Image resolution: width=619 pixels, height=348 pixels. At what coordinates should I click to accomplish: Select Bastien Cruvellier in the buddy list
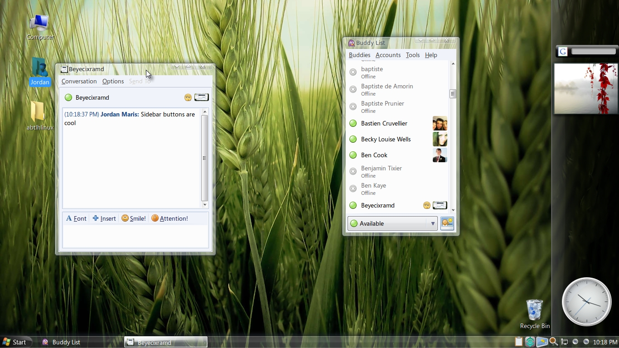[384, 123]
